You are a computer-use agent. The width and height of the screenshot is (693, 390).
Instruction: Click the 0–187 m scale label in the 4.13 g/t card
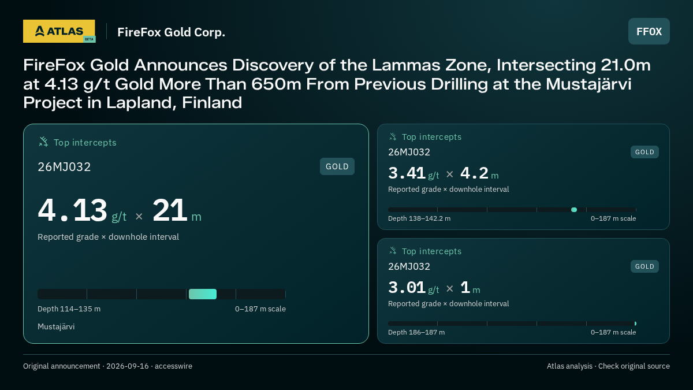260,309
